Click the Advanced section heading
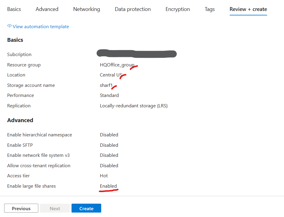 coord(20,120)
